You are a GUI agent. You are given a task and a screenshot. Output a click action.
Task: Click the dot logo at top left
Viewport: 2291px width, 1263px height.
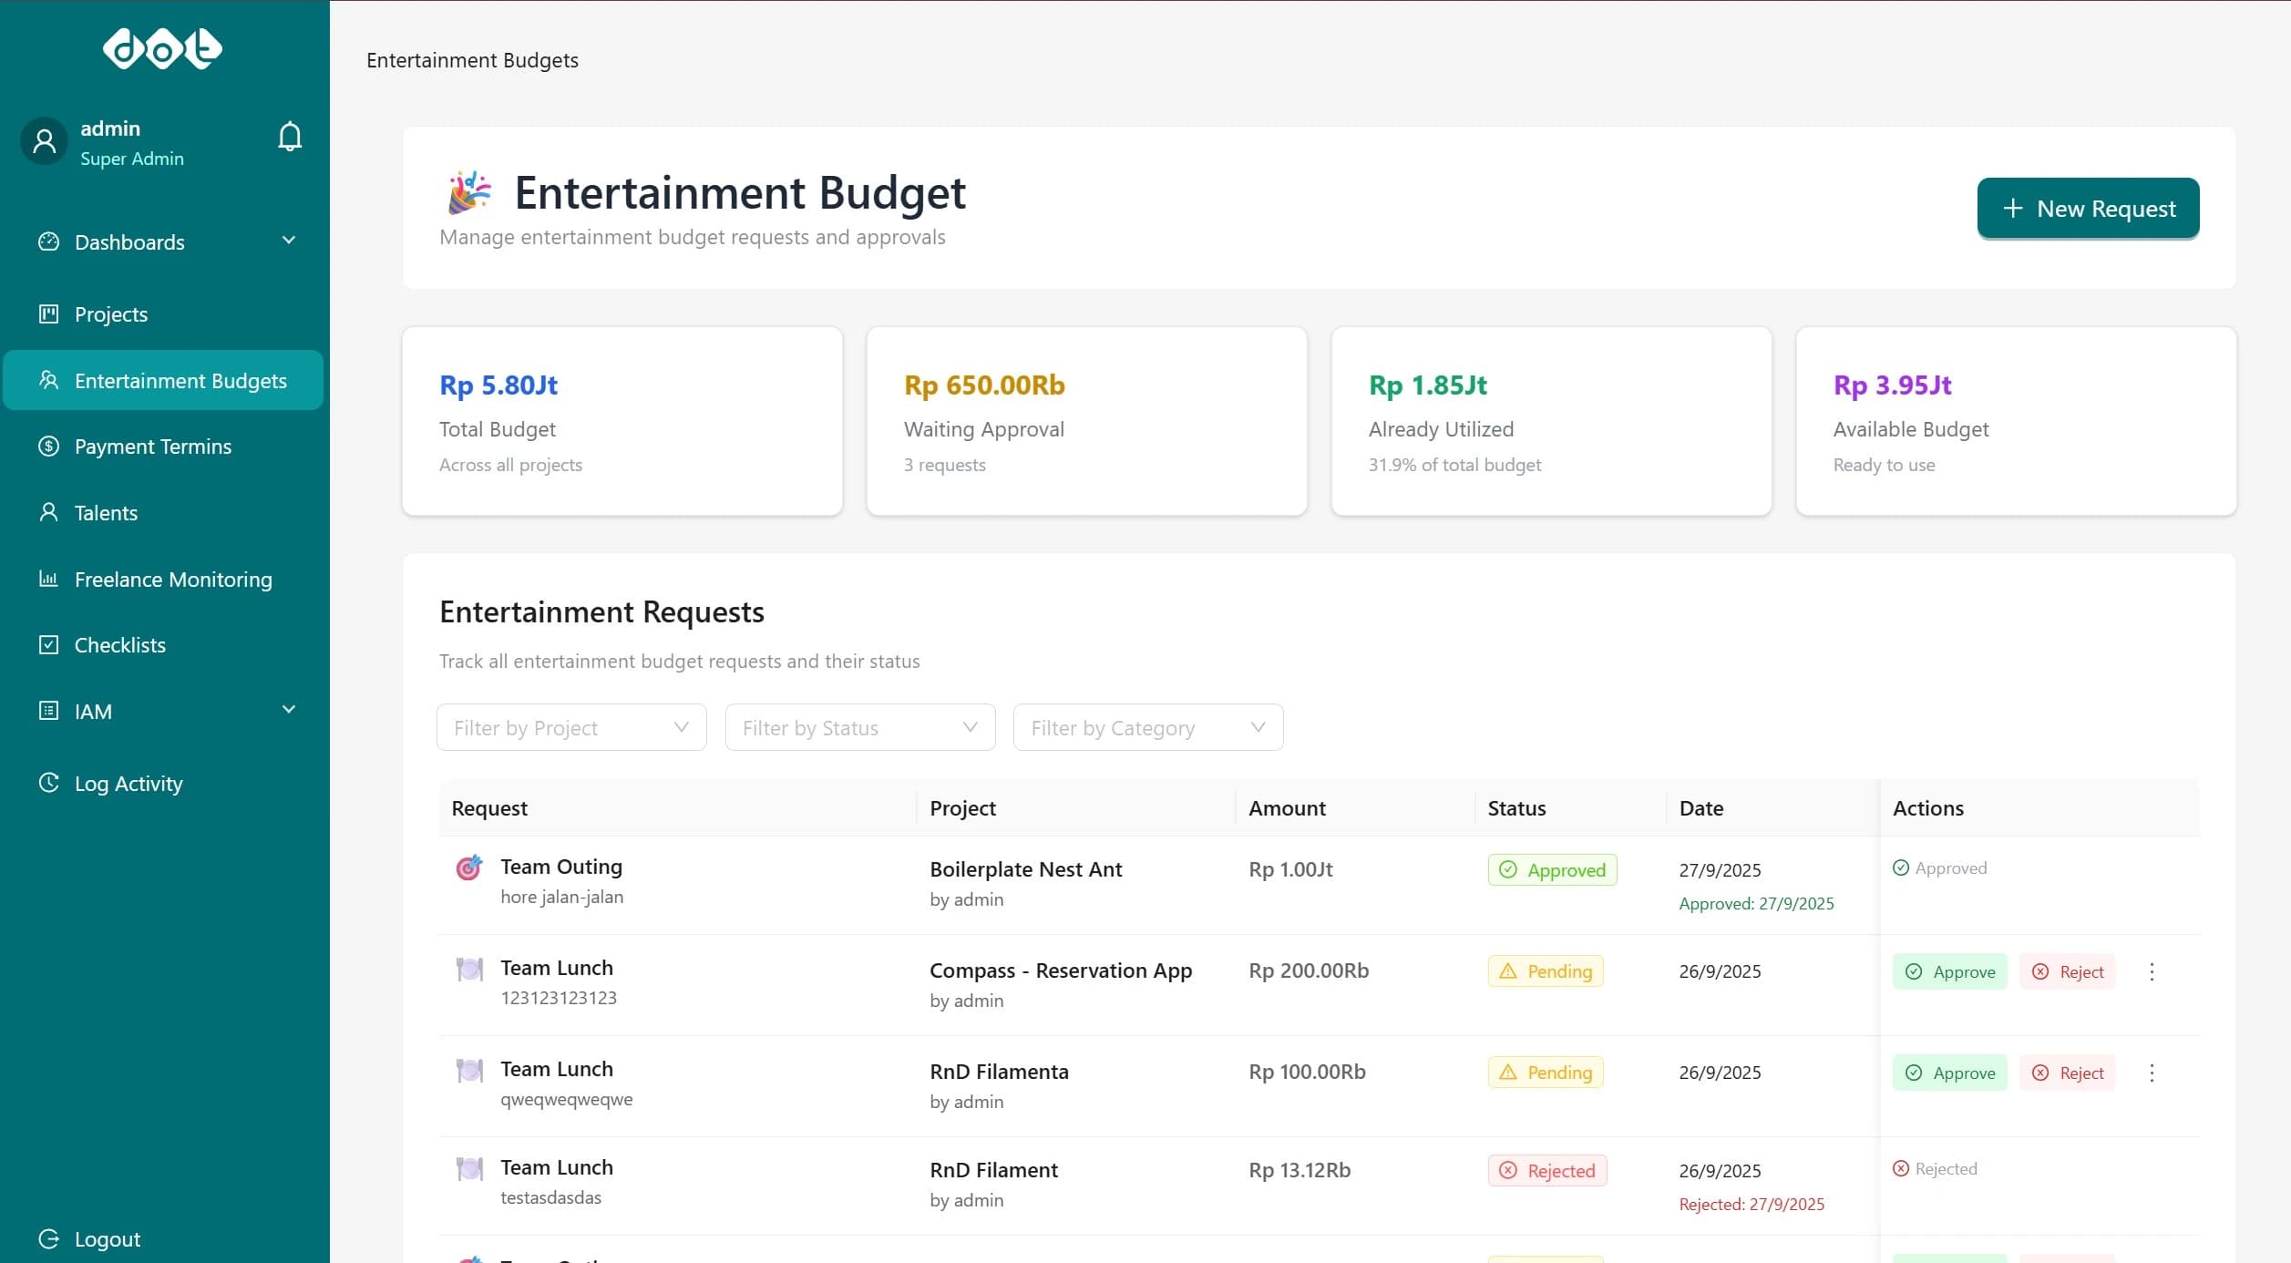click(162, 49)
